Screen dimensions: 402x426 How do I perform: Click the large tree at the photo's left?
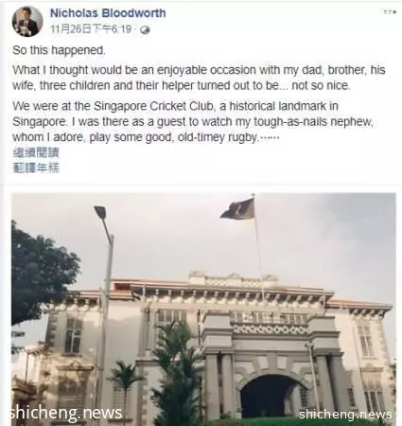[x=43, y=273]
